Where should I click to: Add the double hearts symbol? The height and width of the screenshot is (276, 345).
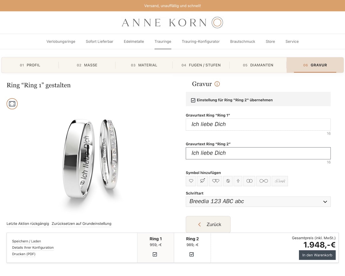pos(216,181)
